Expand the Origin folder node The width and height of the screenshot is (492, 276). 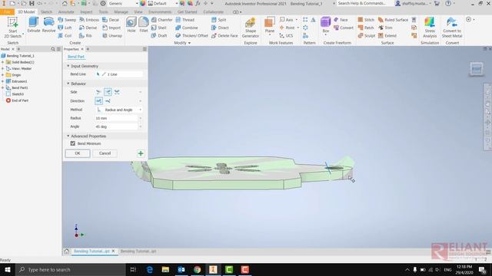(3, 75)
